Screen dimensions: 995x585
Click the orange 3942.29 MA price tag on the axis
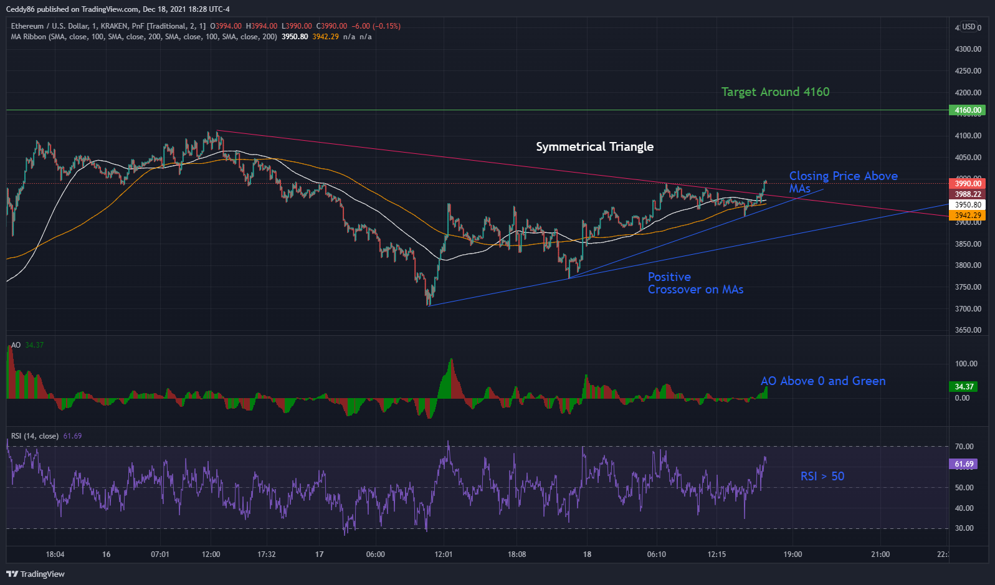tap(967, 216)
